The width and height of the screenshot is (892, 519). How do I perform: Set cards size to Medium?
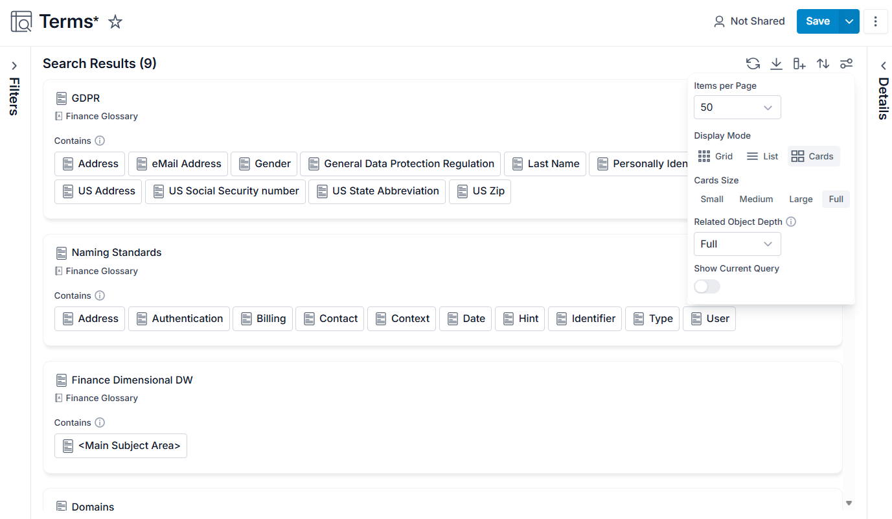(756, 200)
